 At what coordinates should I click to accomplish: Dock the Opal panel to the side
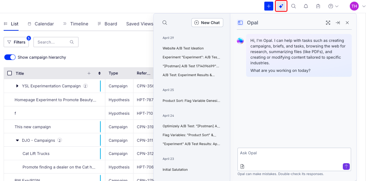point(338,22)
